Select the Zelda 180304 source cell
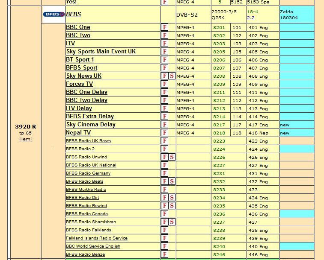Screen dimensions: 324x260 click(297, 15)
